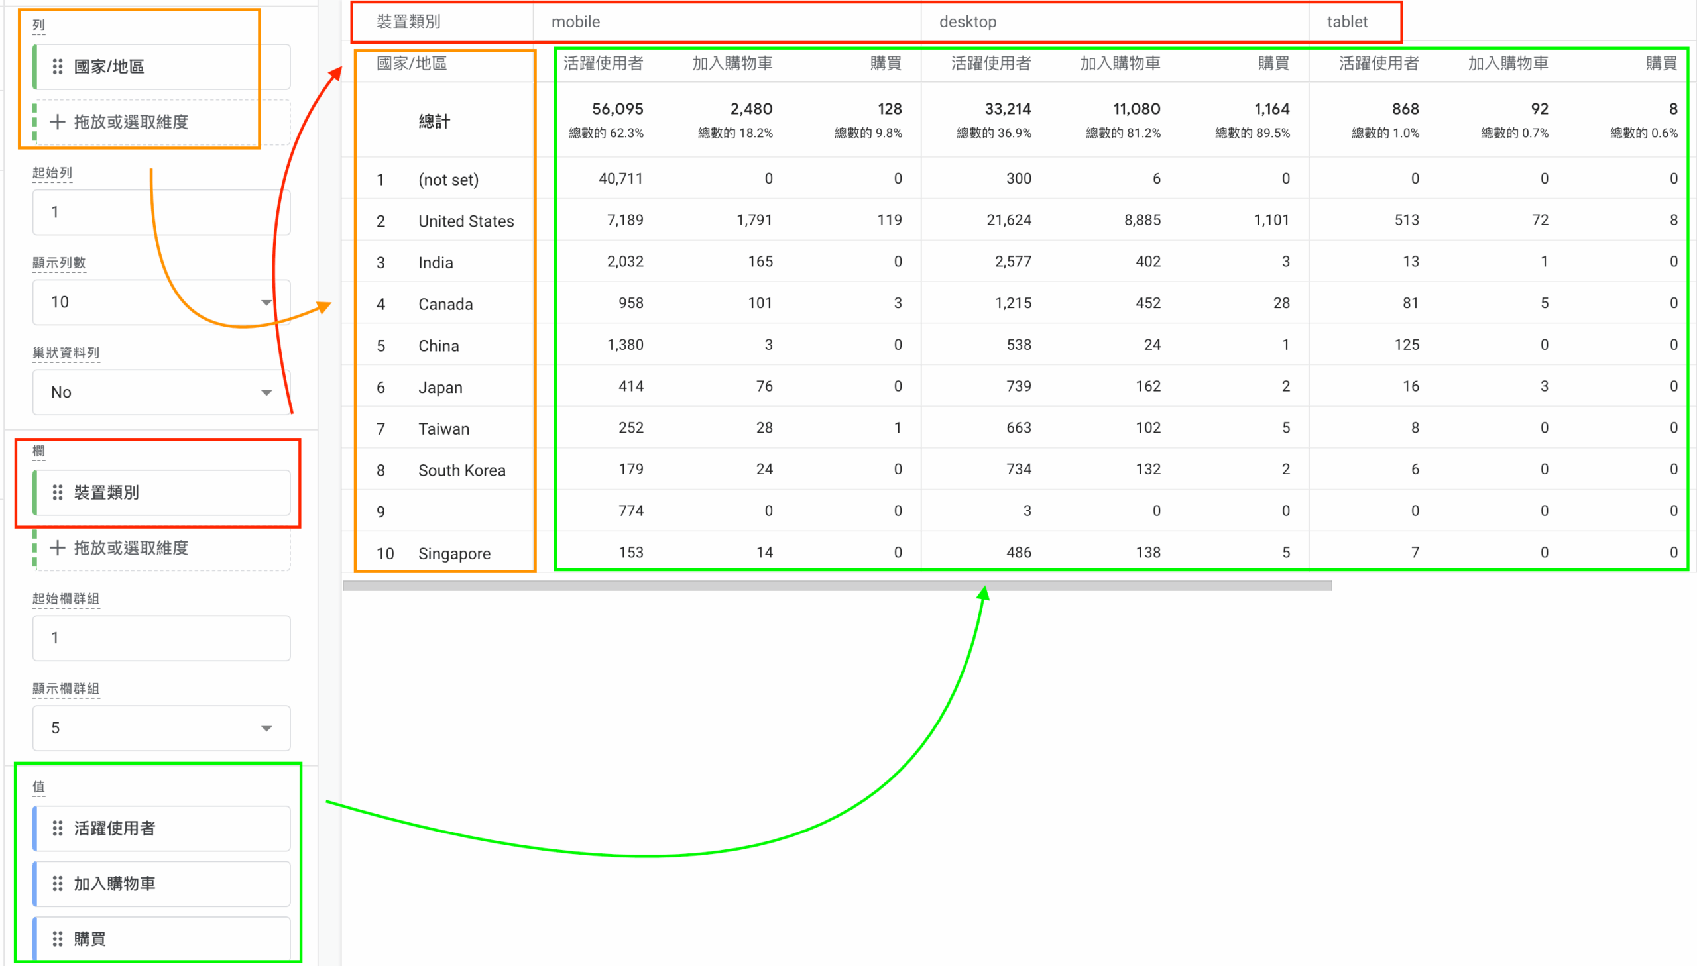Open the 顯示欄群組 dropdown showing 5

tap(161, 728)
